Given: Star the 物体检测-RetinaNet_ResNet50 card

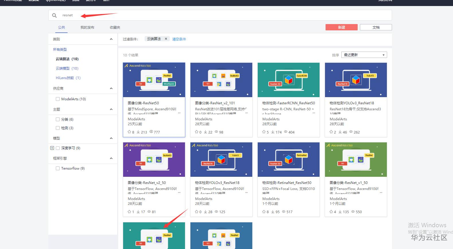Looking at the screenshot, I should tap(264, 212).
